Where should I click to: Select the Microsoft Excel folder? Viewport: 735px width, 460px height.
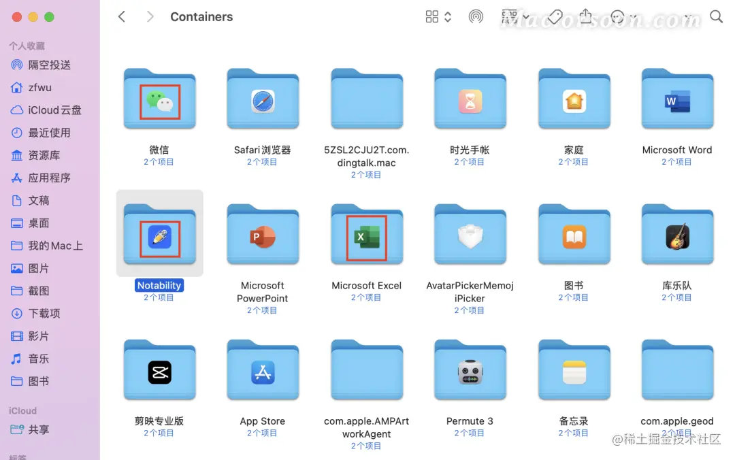[x=367, y=235]
